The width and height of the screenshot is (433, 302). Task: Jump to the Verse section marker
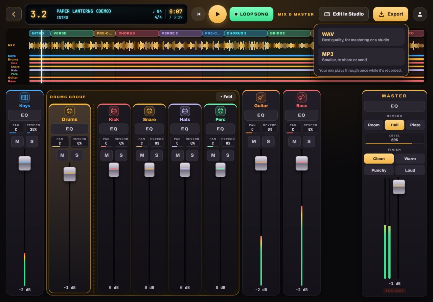coord(72,33)
